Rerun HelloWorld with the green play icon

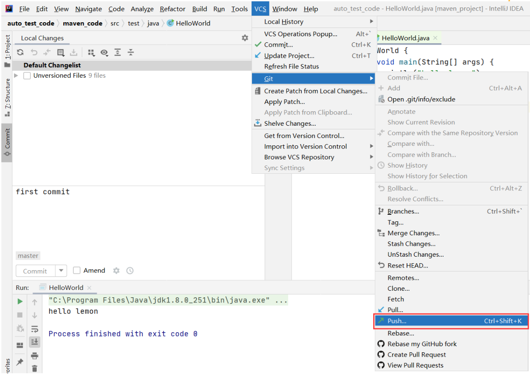(x=20, y=302)
